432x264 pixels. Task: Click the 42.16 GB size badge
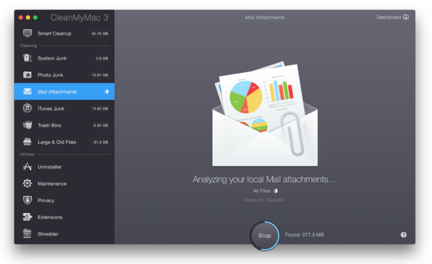(x=100, y=33)
